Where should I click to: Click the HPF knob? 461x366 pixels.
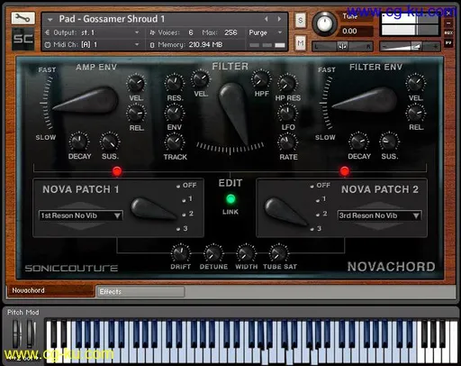[261, 79]
